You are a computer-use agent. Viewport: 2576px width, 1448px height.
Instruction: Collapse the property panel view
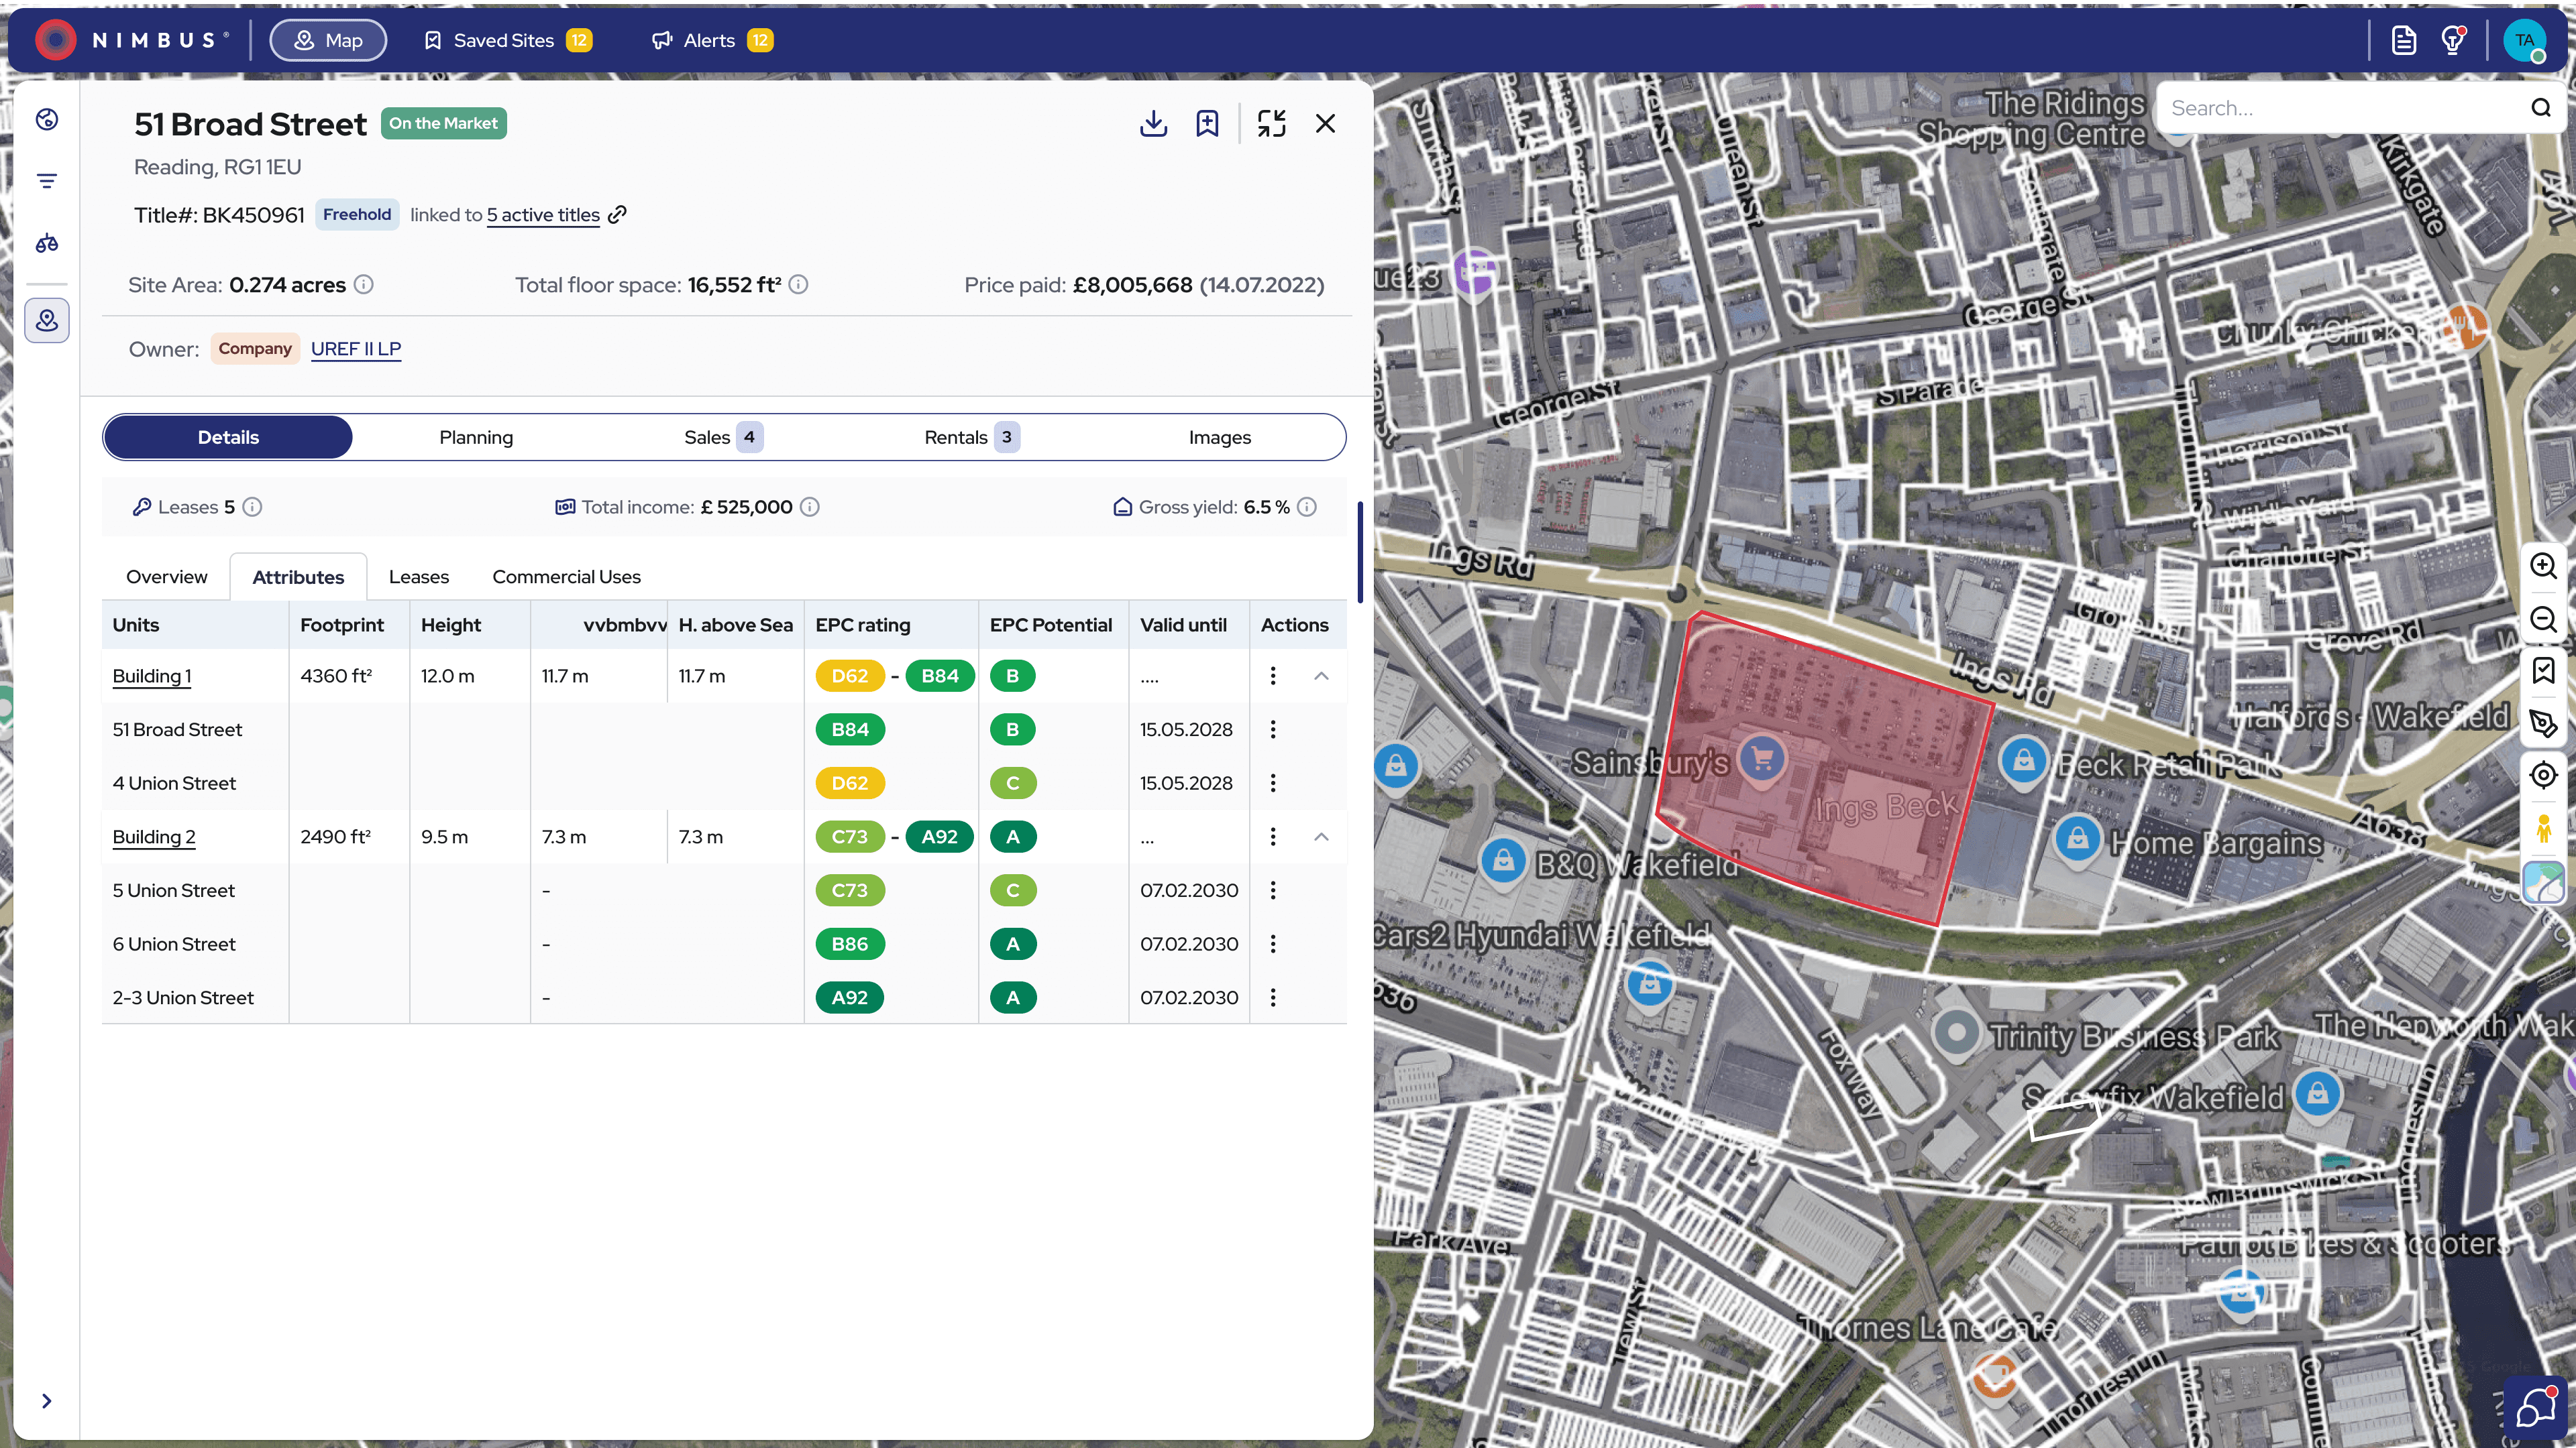point(1271,123)
